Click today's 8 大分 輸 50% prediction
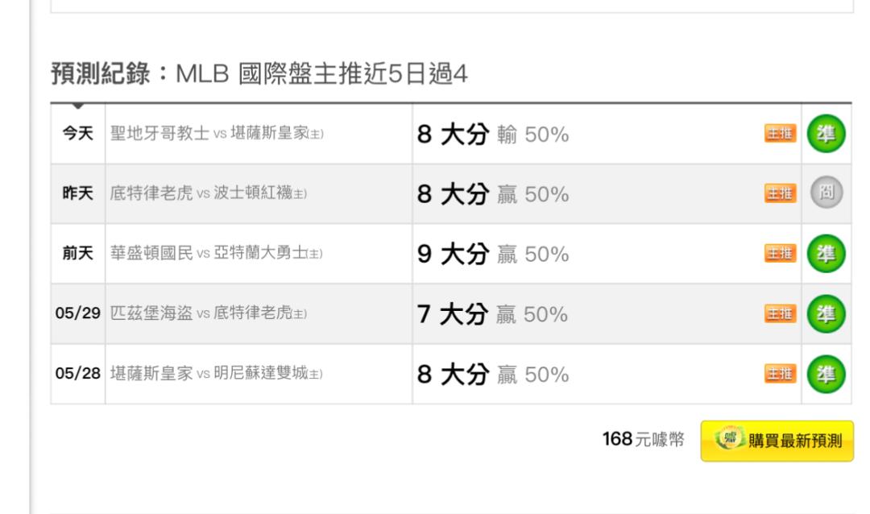870x514 pixels. pos(493,135)
